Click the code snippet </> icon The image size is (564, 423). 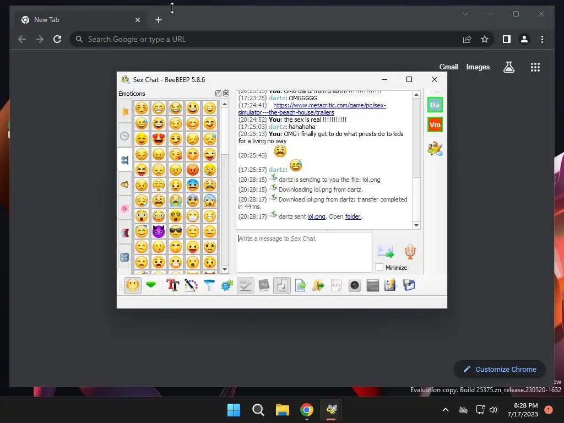337,286
